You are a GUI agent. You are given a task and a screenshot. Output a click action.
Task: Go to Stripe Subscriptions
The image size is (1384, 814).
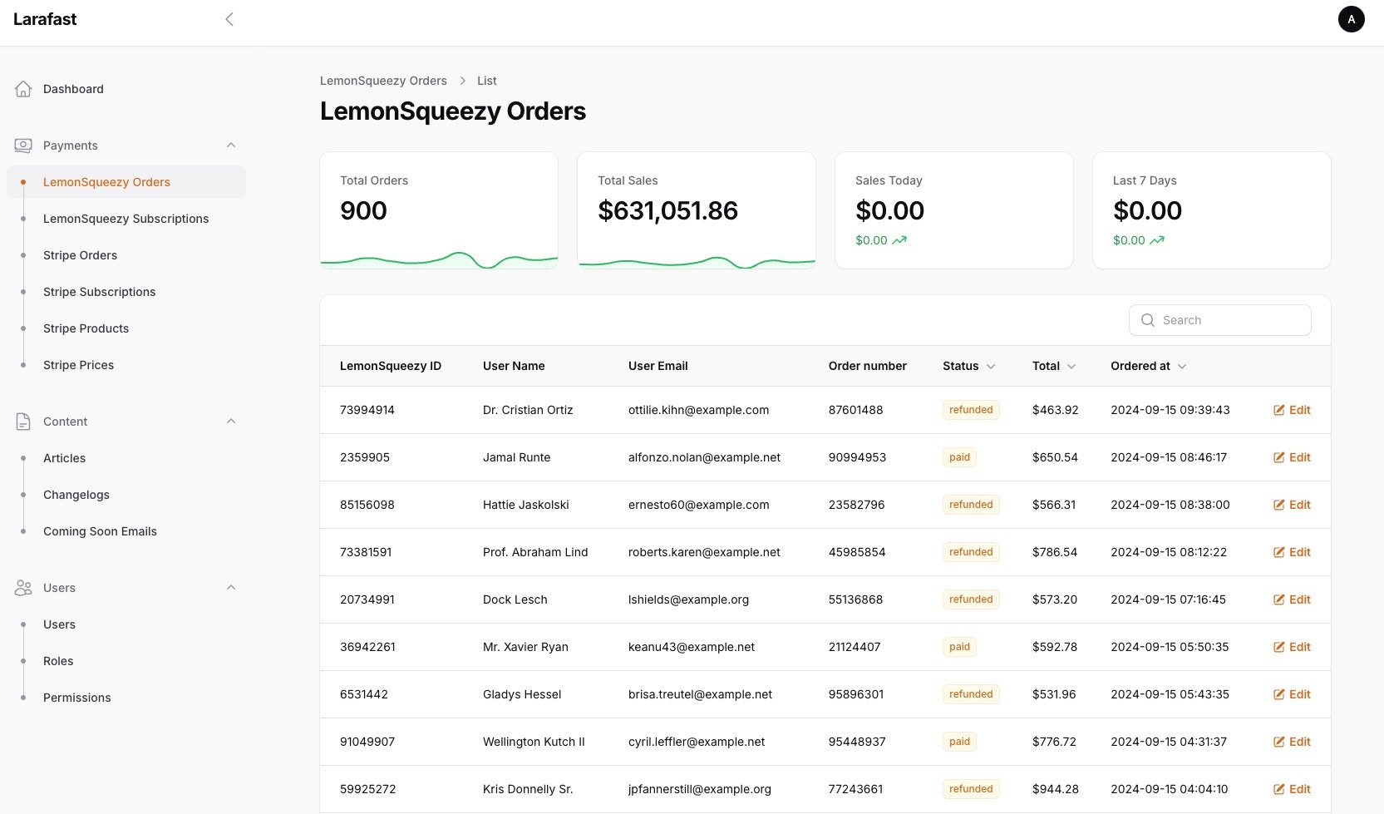point(126,292)
